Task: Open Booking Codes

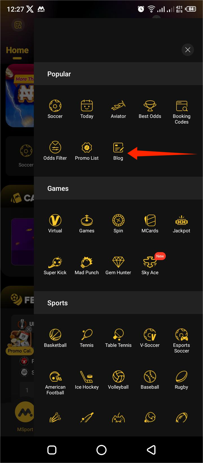Action: (x=182, y=106)
